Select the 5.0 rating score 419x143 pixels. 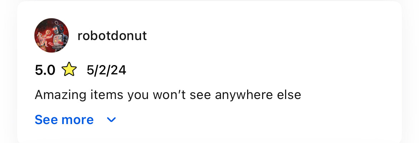[45, 70]
